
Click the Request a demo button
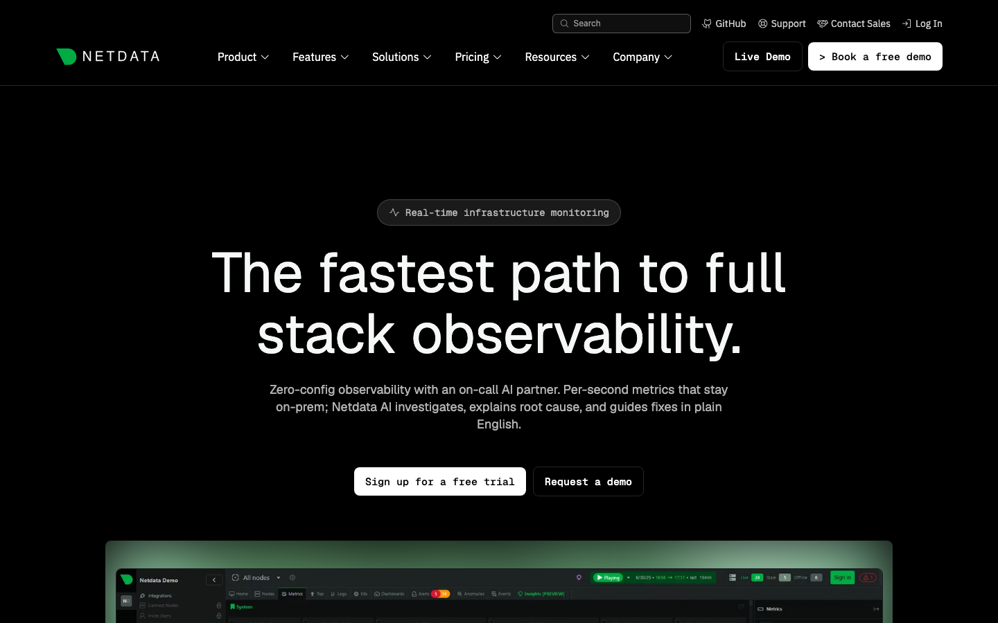click(588, 482)
